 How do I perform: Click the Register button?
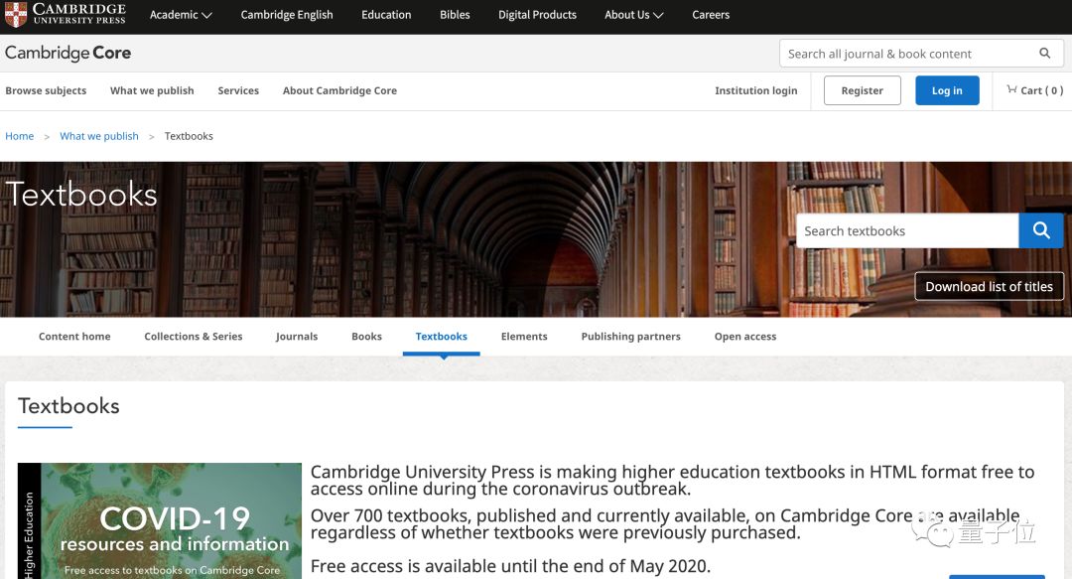click(x=862, y=90)
